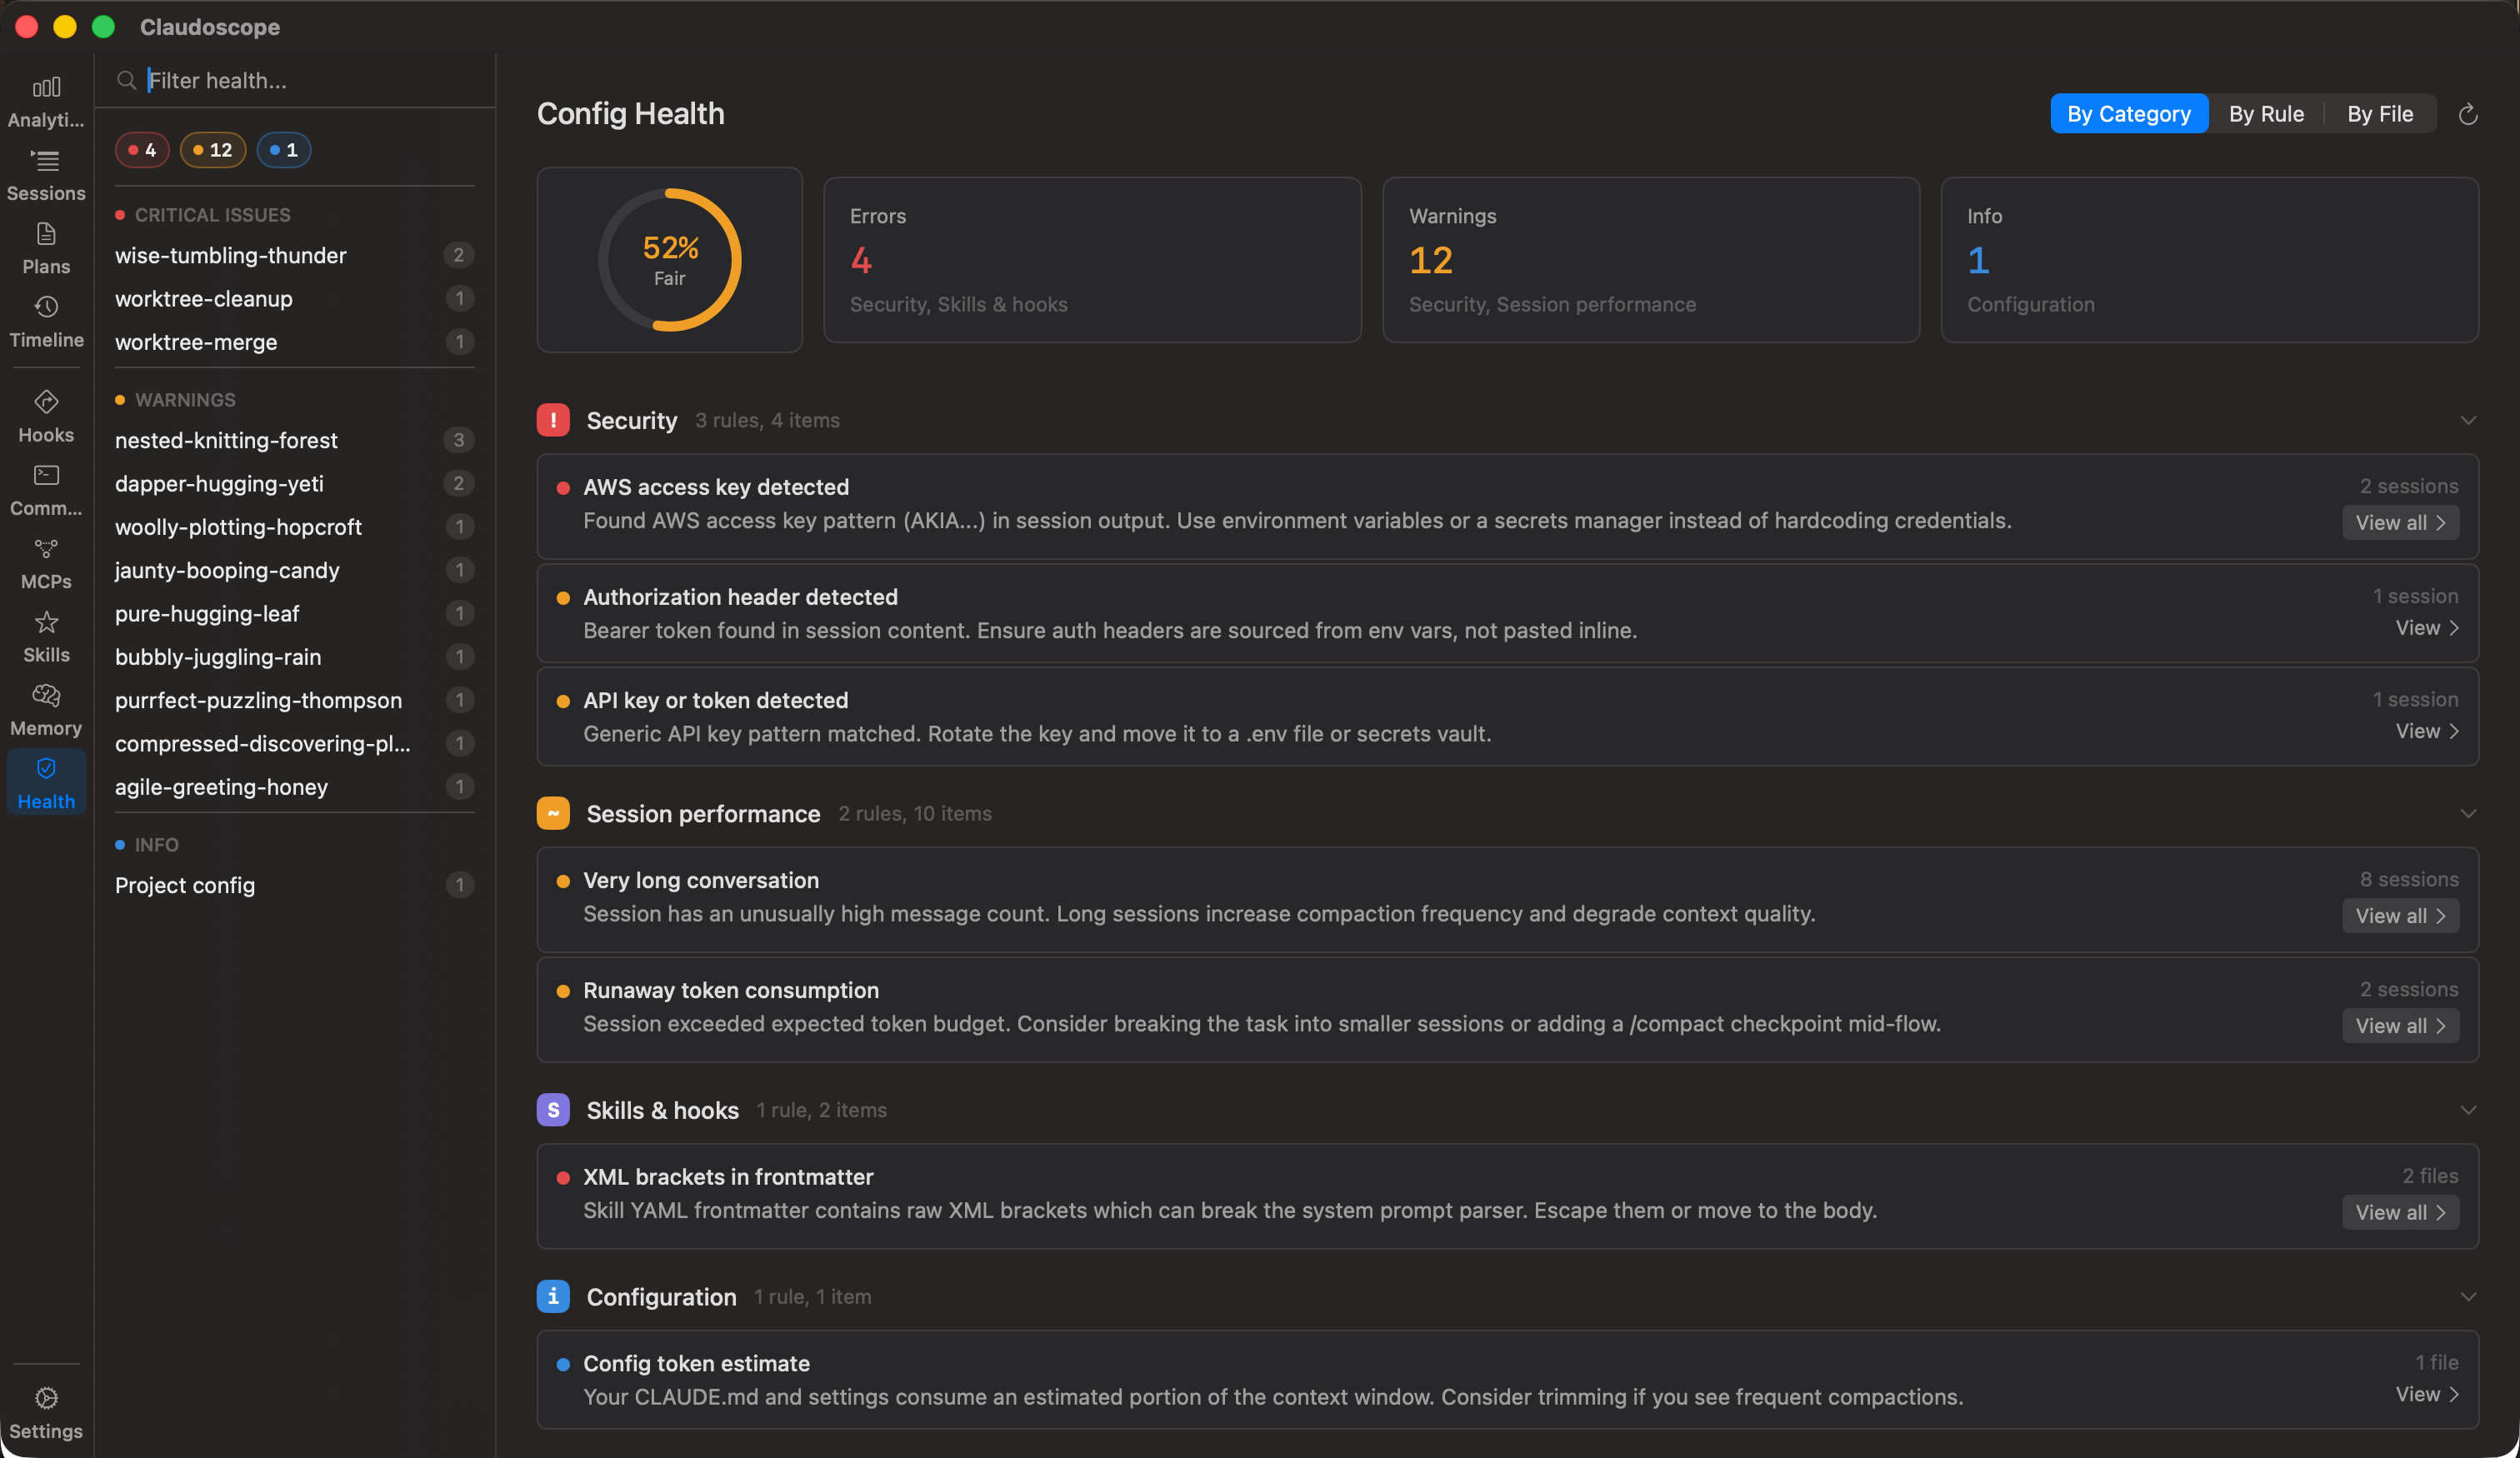Image resolution: width=2520 pixels, height=1458 pixels.
Task: Open the MCPs panel
Action: click(x=46, y=562)
